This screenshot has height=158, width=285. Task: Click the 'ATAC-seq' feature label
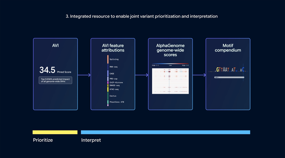[x=114, y=89]
